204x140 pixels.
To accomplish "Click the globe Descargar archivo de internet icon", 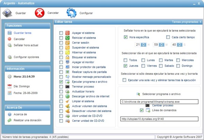I will coord(67,96).
